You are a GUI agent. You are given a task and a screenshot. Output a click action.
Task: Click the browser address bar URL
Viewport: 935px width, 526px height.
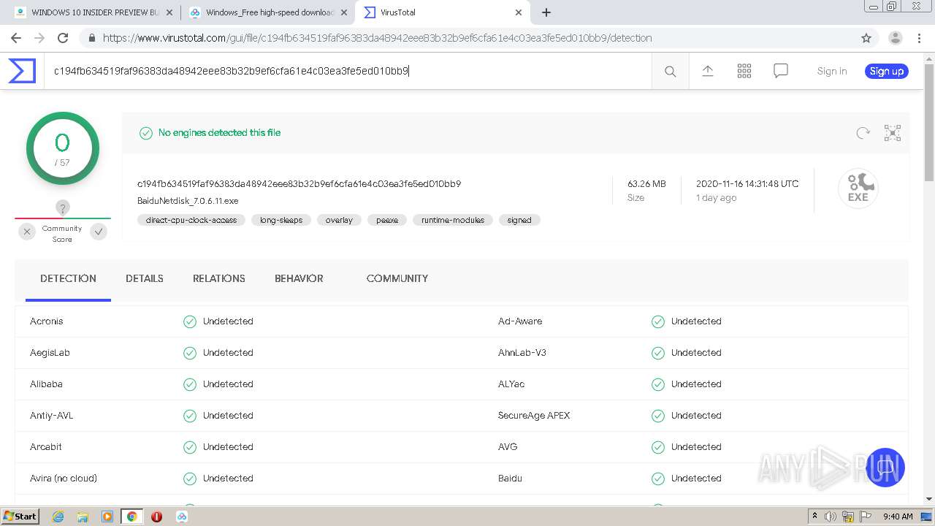378,38
